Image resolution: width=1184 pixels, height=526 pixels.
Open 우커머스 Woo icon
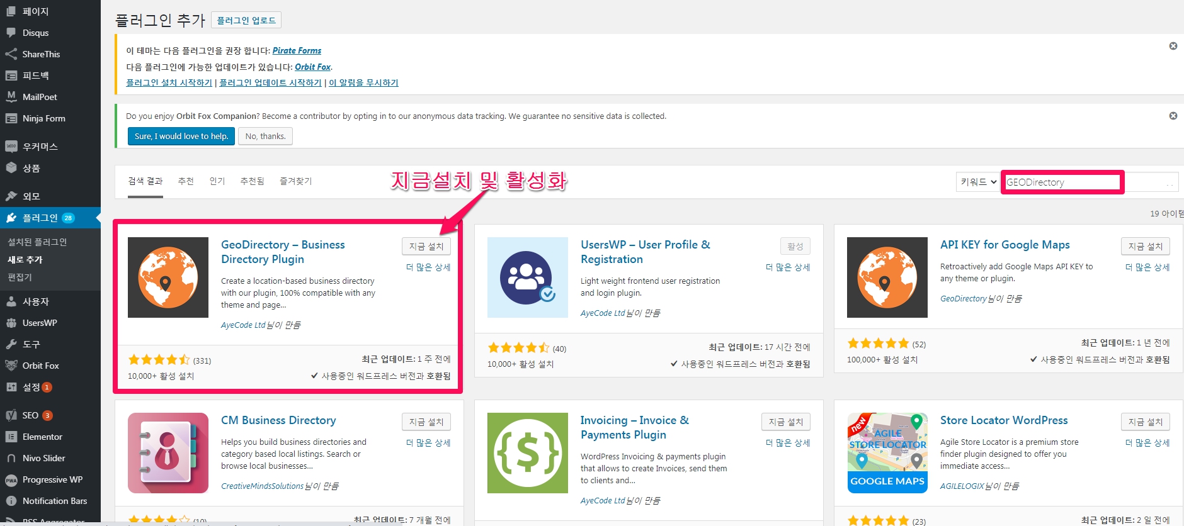11,147
